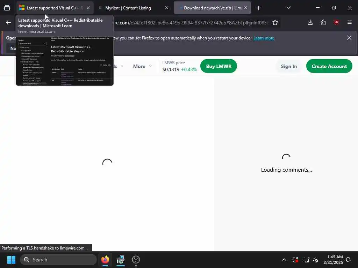The width and height of the screenshot is (358, 268).
Task: Close the Myrient Content Listing tab
Action: point(167,8)
